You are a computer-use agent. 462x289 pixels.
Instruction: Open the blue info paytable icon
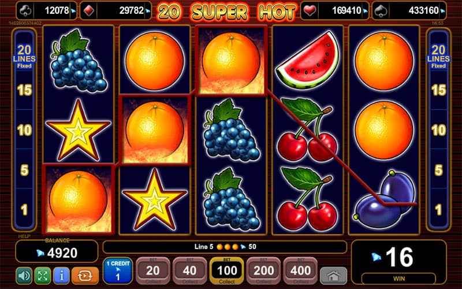tap(61, 276)
